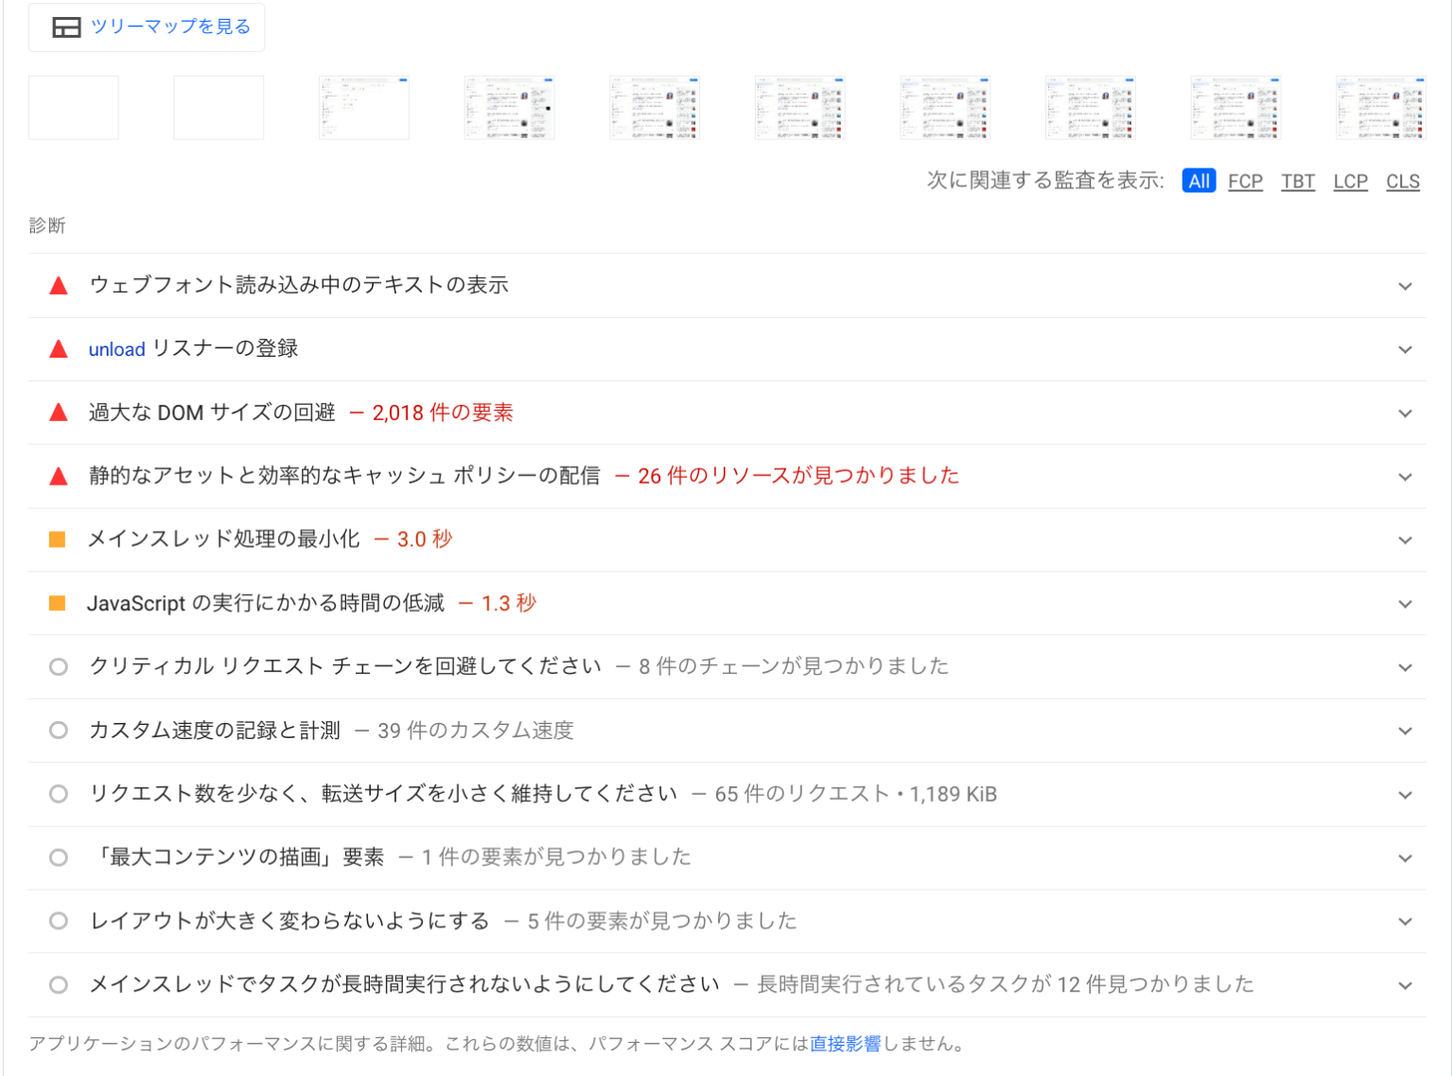Image resolution: width=1453 pixels, height=1076 pixels.
Task: Click gray circle icon for カスタム速度の記録と計測
Action: pos(59,731)
